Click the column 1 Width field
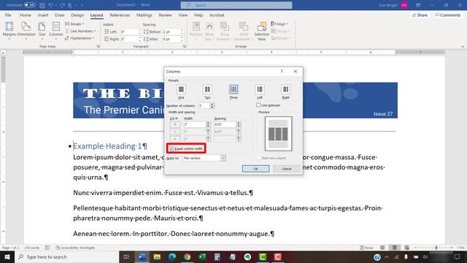This screenshot has height=263, width=467. (195, 124)
